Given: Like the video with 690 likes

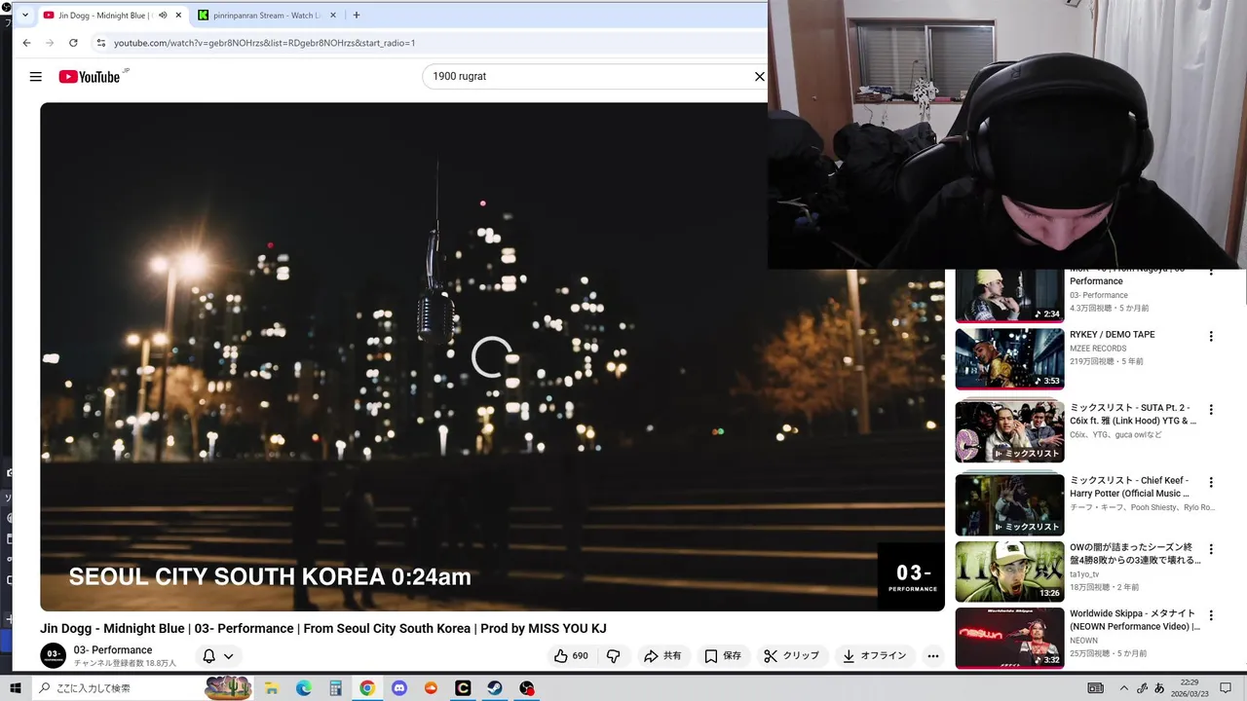Looking at the screenshot, I should (571, 656).
